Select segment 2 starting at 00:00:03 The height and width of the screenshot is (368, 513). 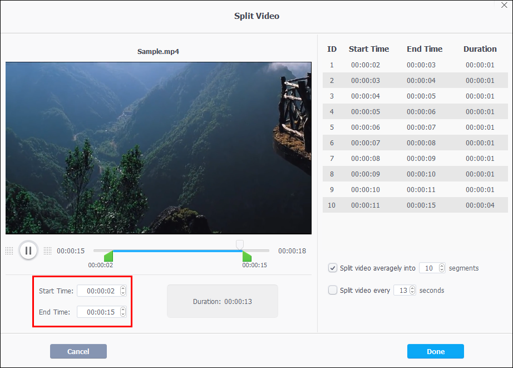click(415, 81)
